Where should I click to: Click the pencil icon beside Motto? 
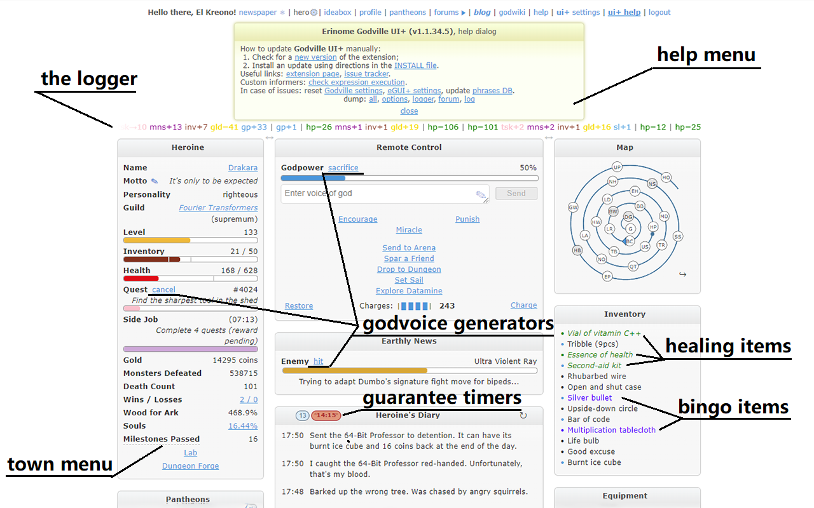coord(155,182)
